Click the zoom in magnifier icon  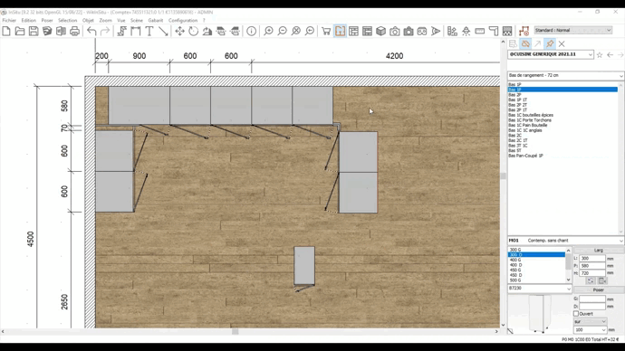pos(269,31)
